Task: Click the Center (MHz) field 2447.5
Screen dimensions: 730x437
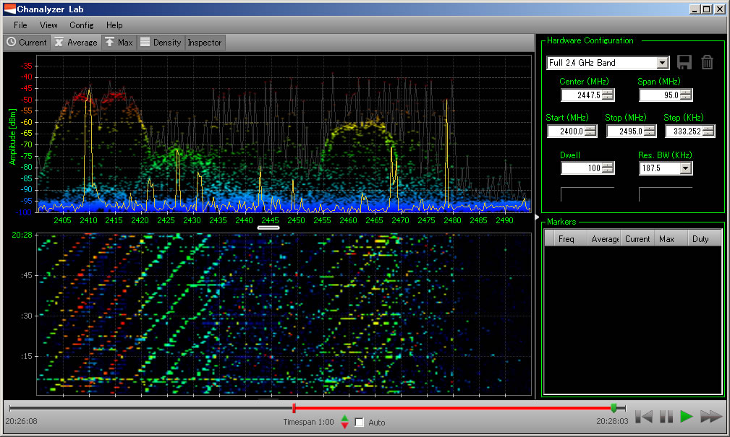Action: point(582,95)
